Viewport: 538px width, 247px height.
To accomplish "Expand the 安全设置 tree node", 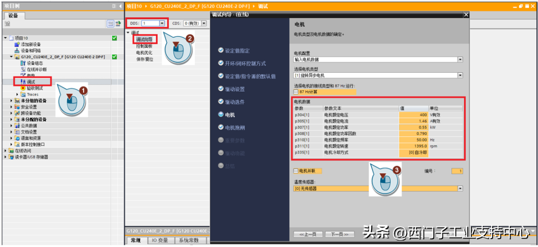I will click(12, 107).
